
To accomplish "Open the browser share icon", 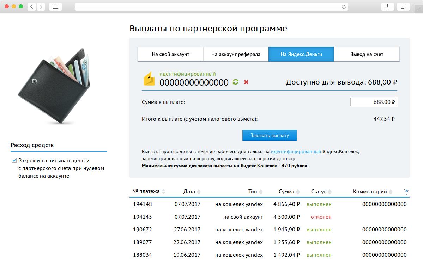I will [387, 7].
